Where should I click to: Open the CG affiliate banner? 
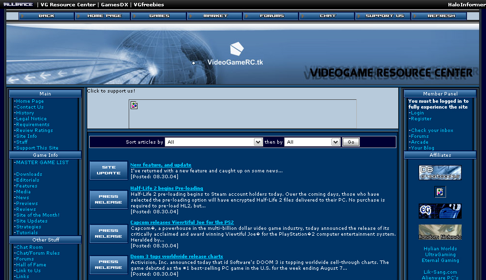(x=440, y=211)
